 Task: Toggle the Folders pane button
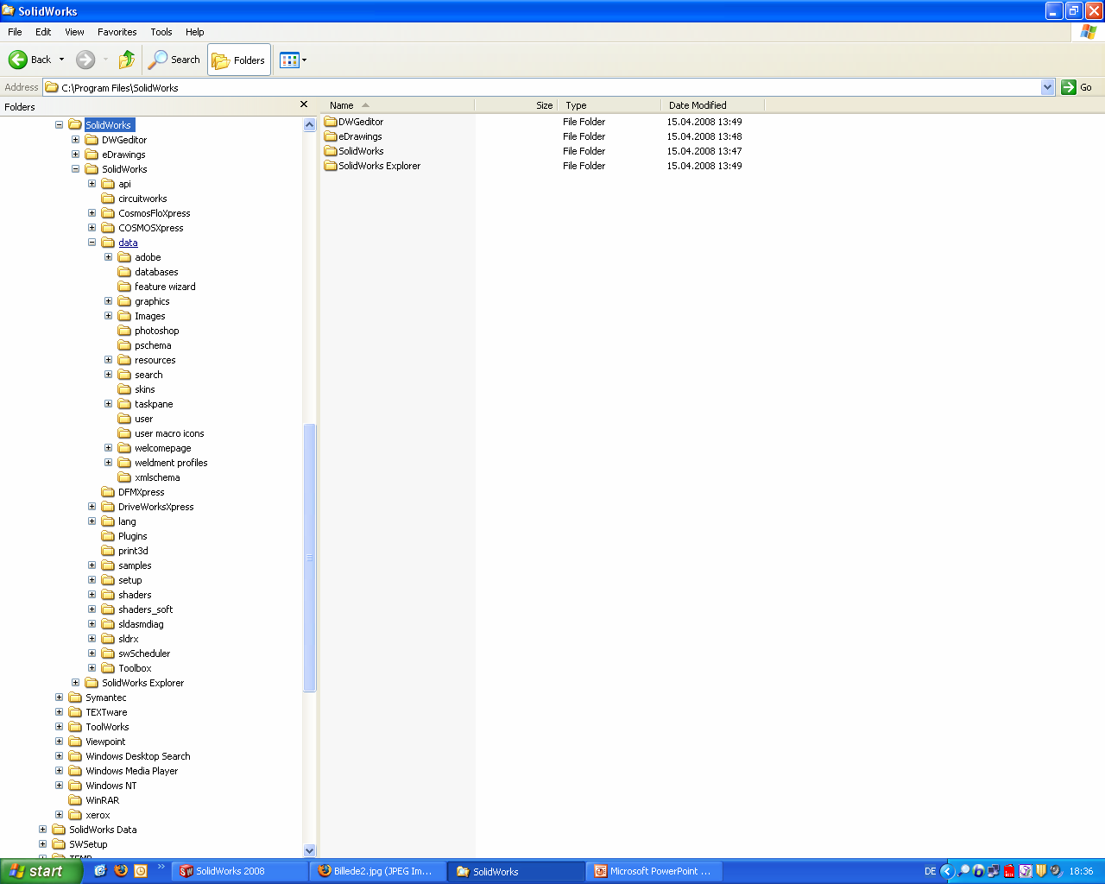pyautogui.click(x=239, y=60)
